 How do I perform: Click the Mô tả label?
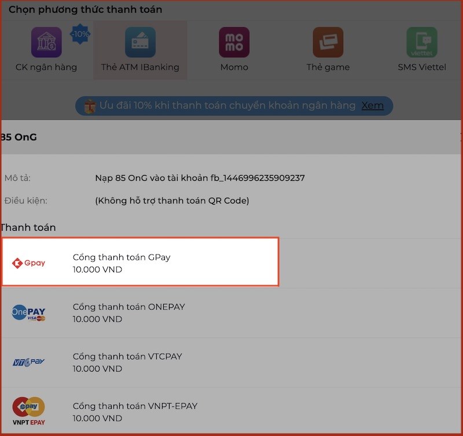coord(17,178)
